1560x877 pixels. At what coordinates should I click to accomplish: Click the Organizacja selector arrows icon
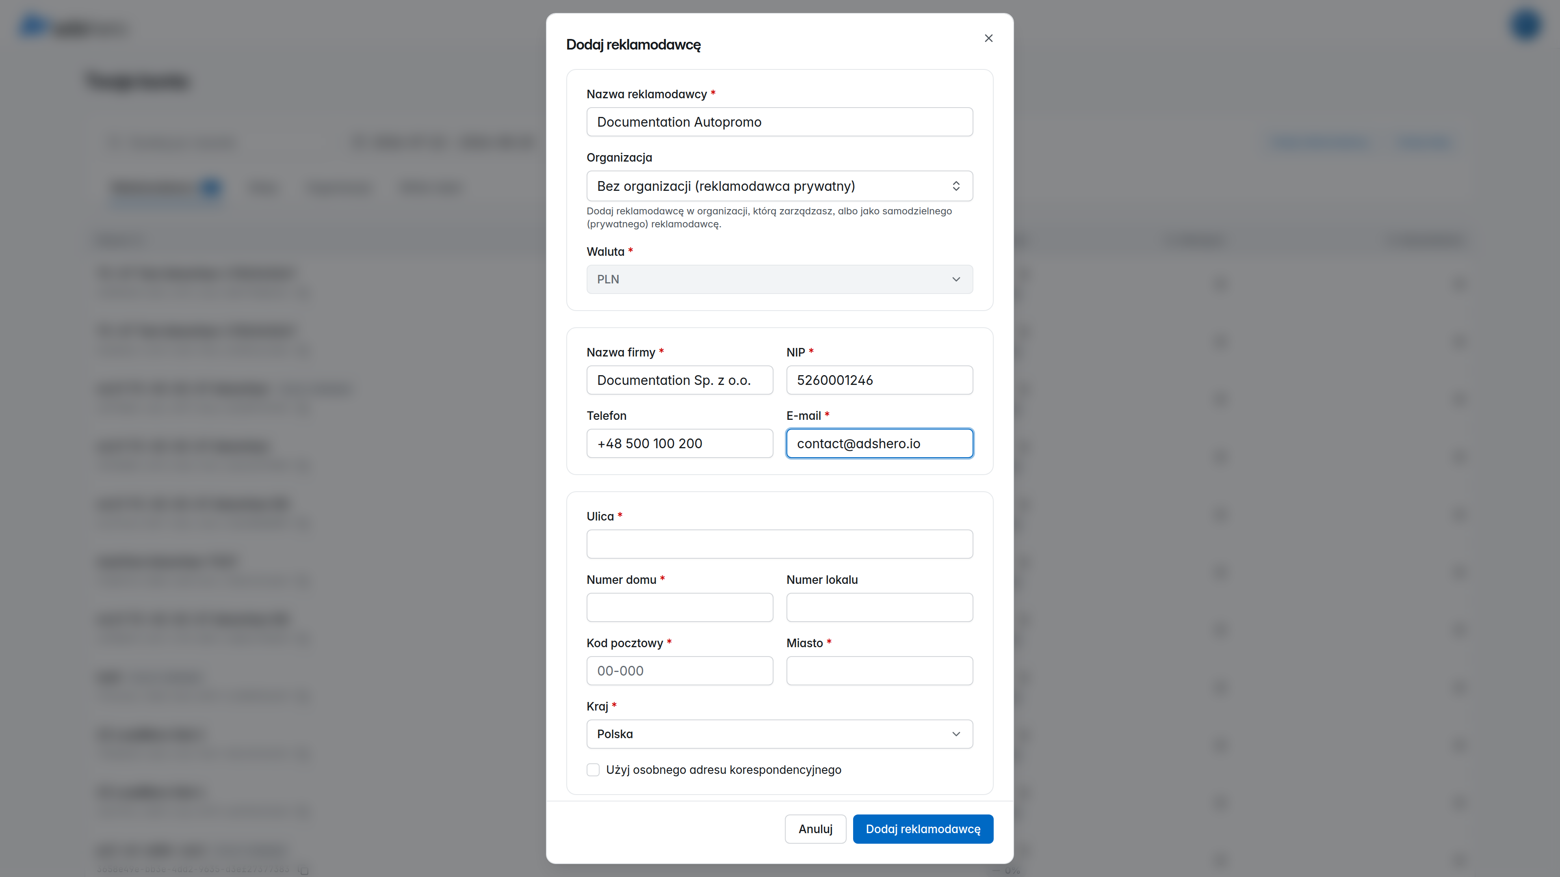pos(955,186)
